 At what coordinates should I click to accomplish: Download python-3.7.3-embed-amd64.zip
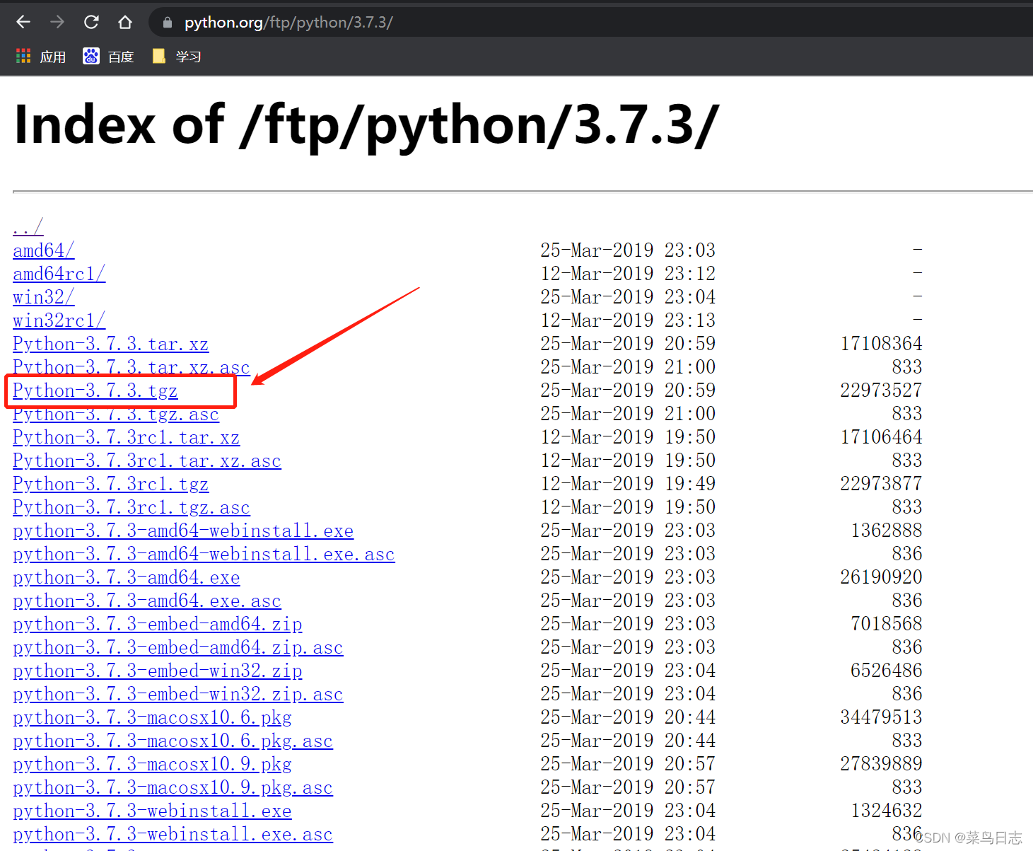pos(158,624)
